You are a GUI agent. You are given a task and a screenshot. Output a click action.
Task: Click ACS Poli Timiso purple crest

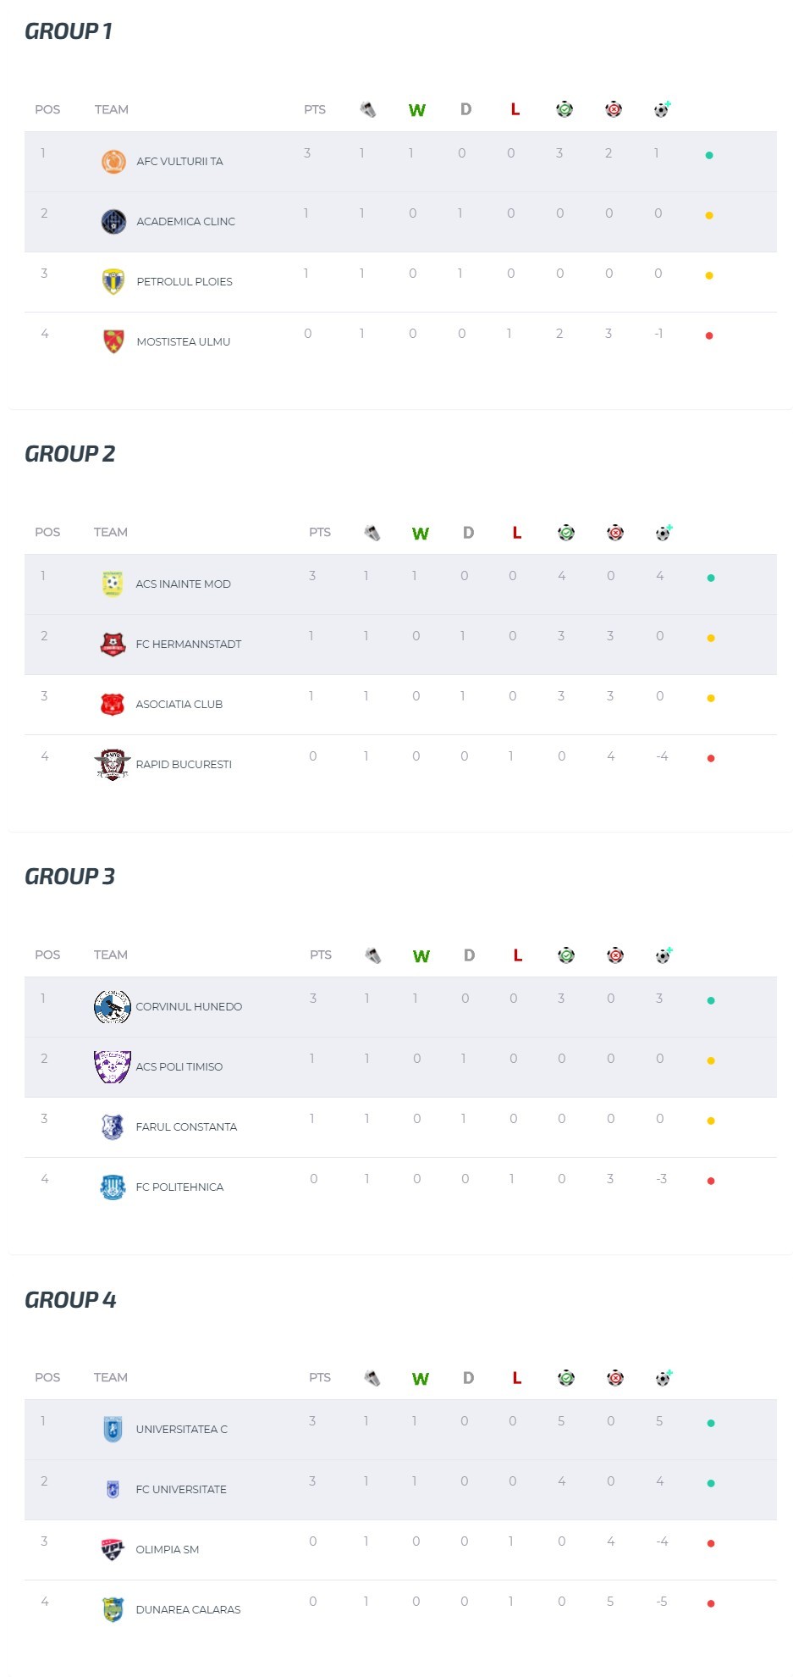pyautogui.click(x=113, y=1066)
